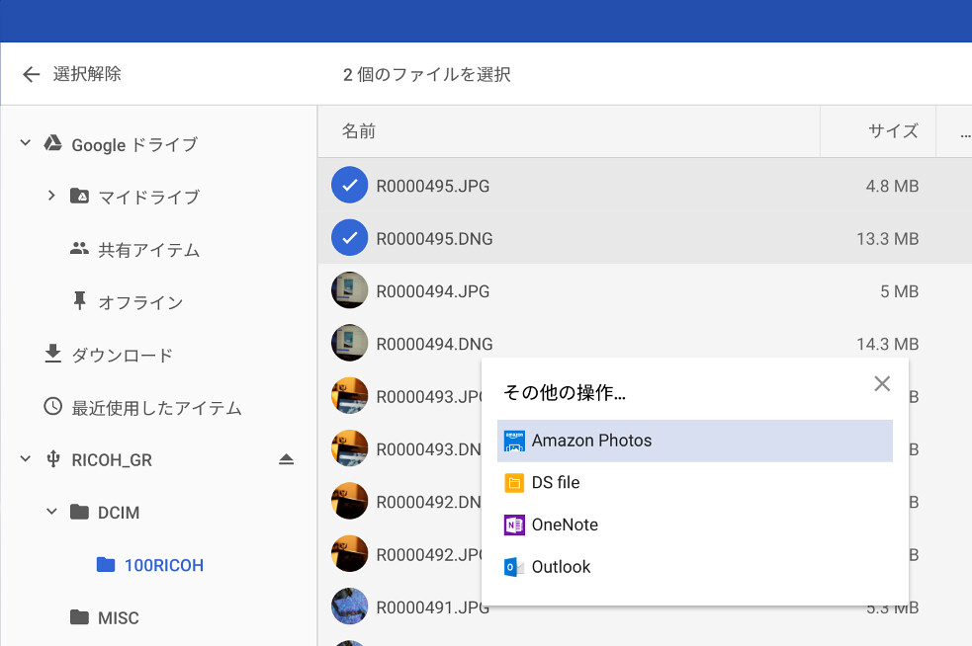Screen dimensions: 972x646
Task: Click the Outlook app icon
Action: [513, 567]
